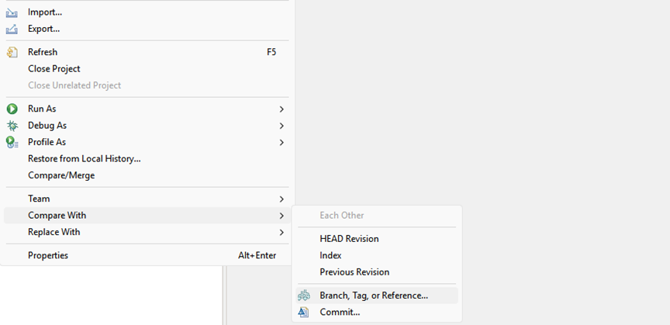Screen dimensions: 670x325
Task: Select Close Project from context menu
Action: [54, 69]
